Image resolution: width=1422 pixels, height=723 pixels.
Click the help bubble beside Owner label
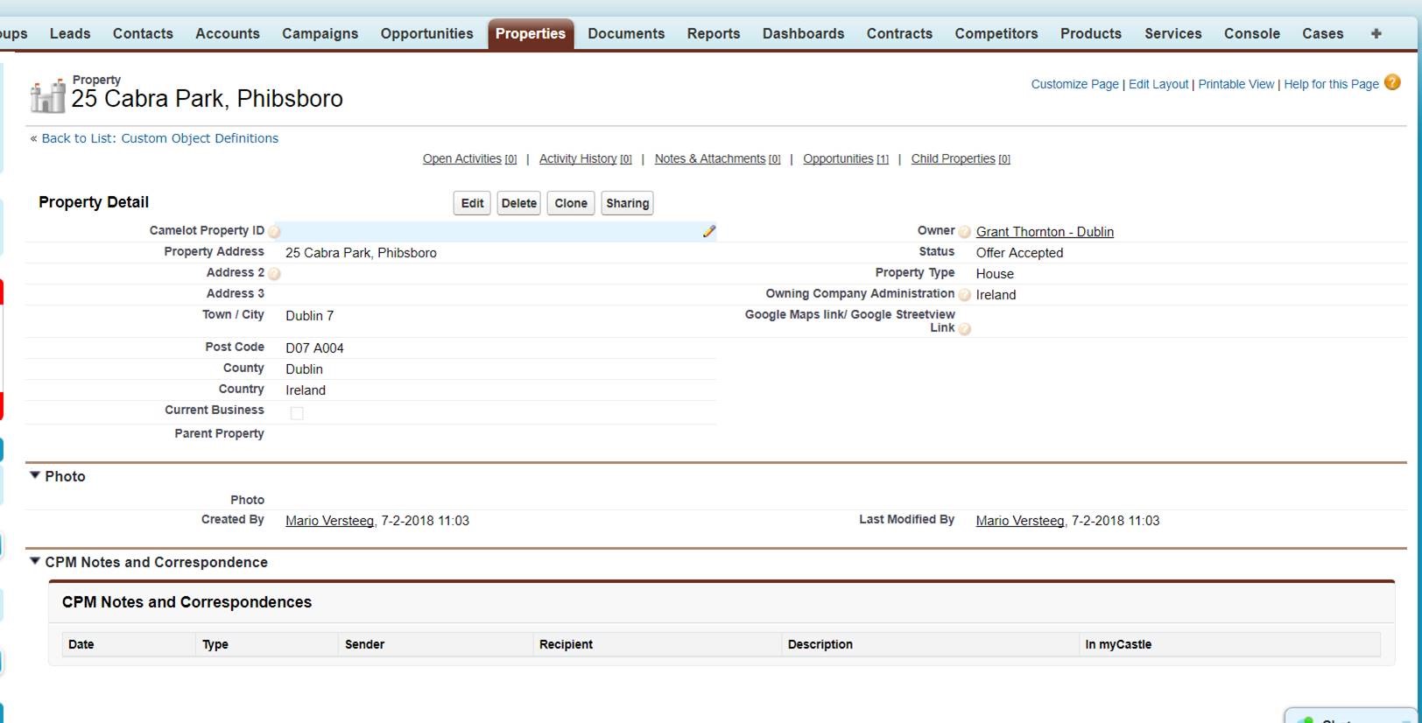click(x=964, y=232)
